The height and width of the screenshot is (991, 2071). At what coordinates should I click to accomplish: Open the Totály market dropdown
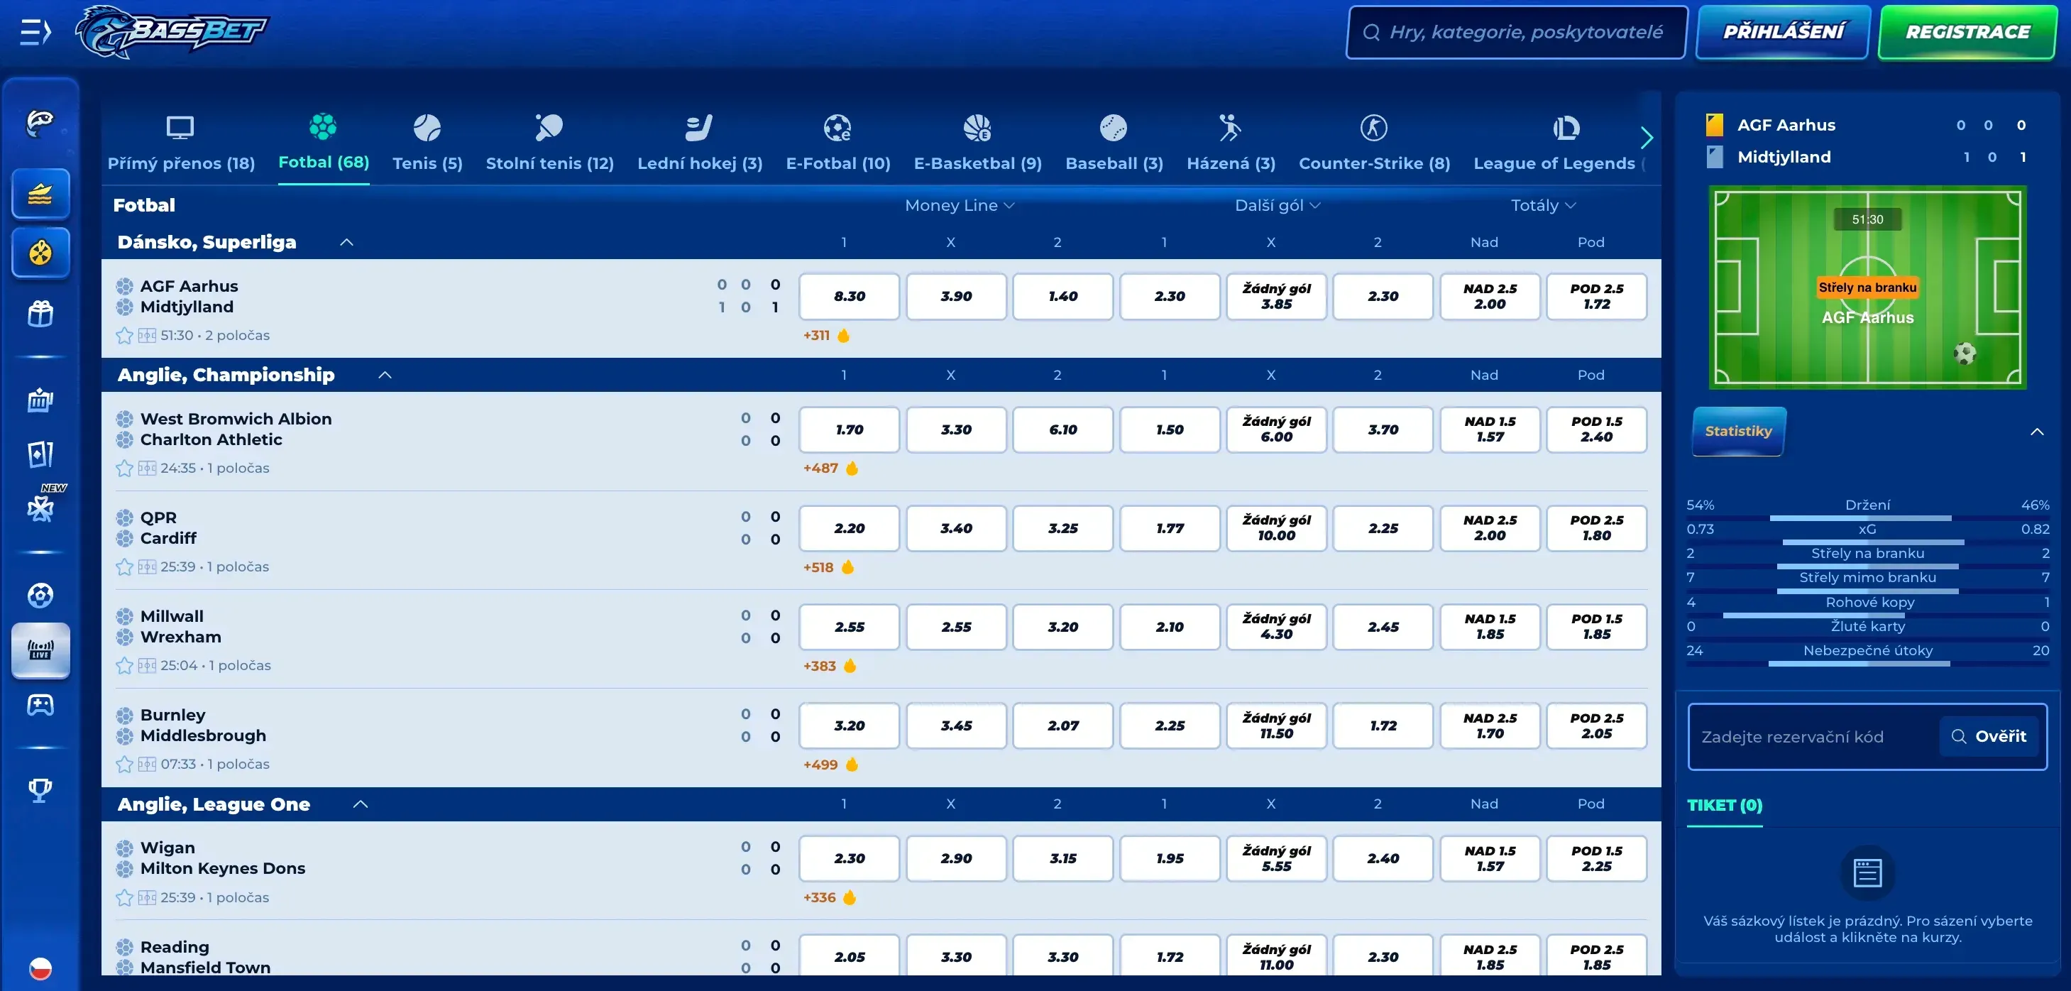(1544, 206)
